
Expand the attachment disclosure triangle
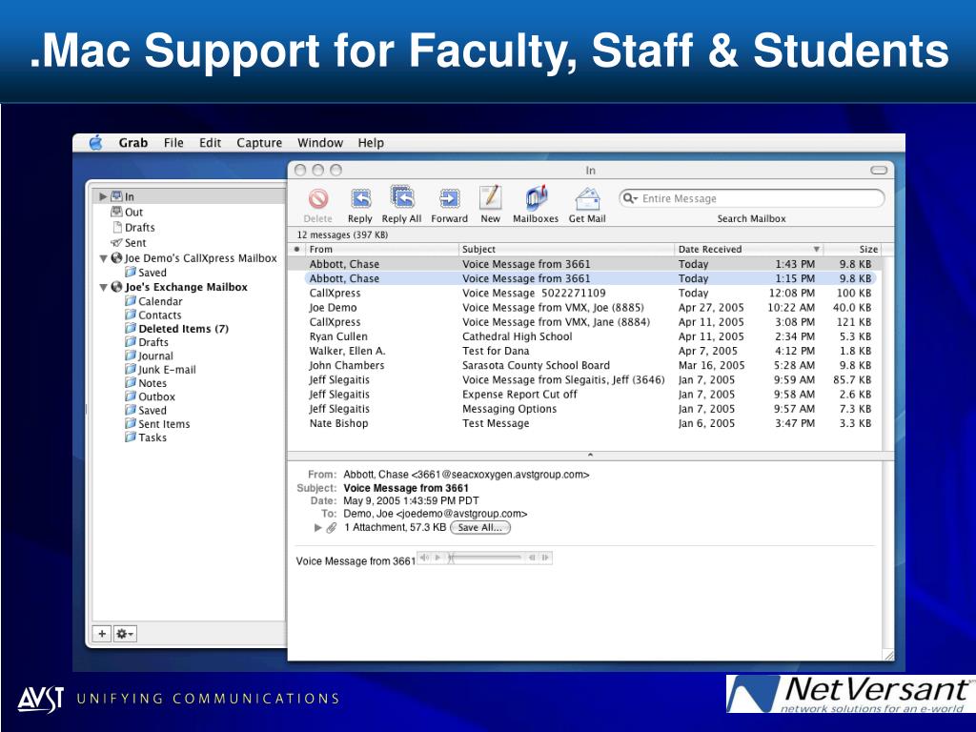coord(318,528)
